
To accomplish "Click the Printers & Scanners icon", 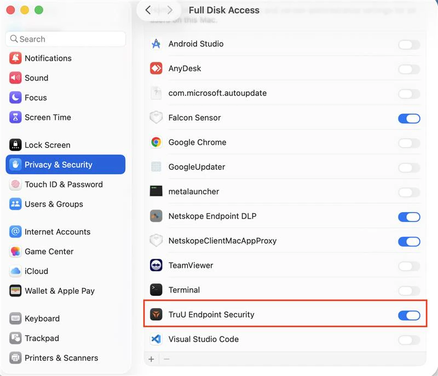I will [15, 358].
